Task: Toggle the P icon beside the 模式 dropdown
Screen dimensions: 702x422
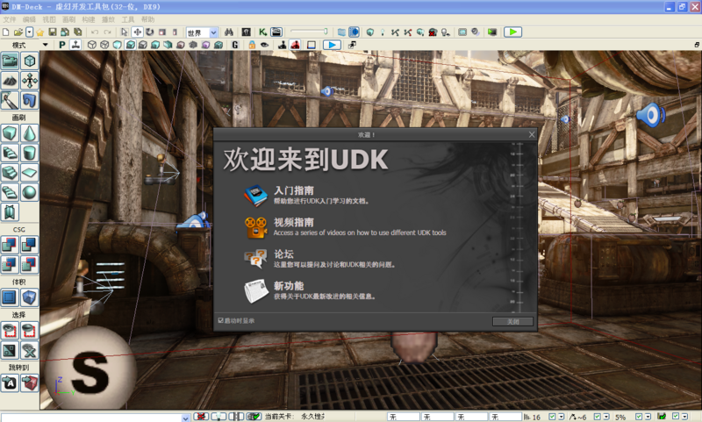Action: pos(62,45)
